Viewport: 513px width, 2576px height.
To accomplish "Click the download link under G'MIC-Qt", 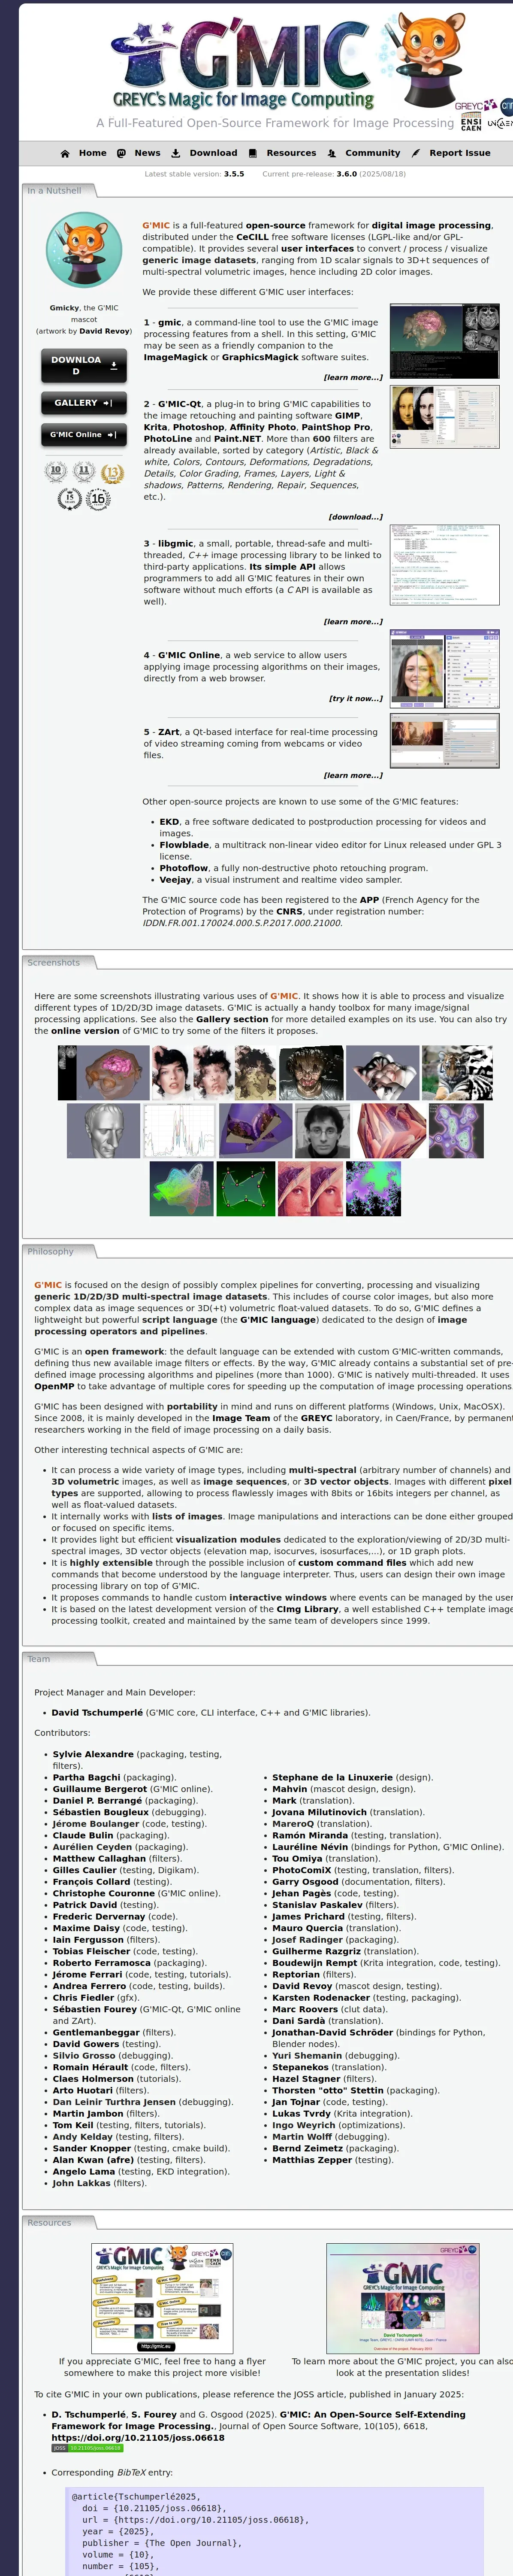I will [355, 517].
